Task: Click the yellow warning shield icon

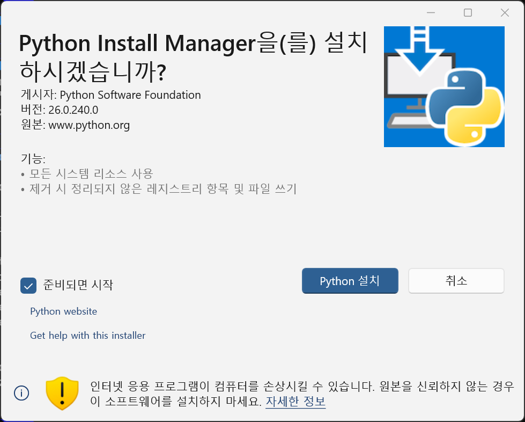Action: [x=62, y=393]
